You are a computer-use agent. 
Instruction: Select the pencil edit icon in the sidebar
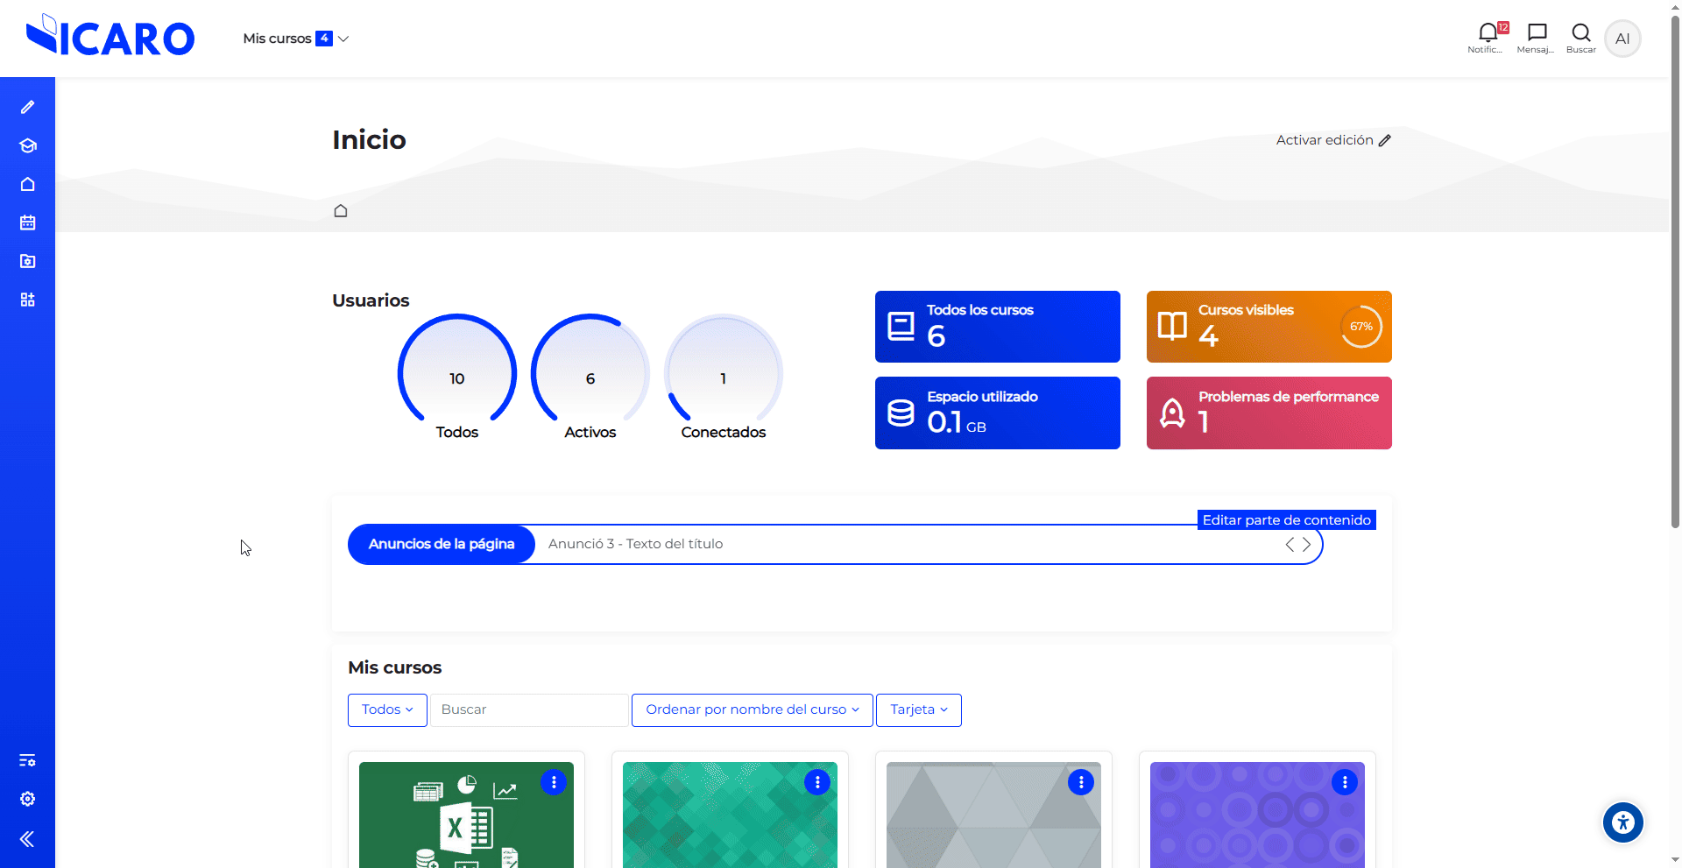tap(28, 106)
